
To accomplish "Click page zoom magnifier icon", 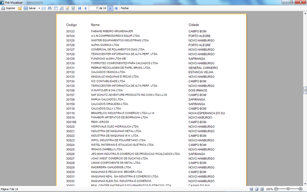I will 61,8.
